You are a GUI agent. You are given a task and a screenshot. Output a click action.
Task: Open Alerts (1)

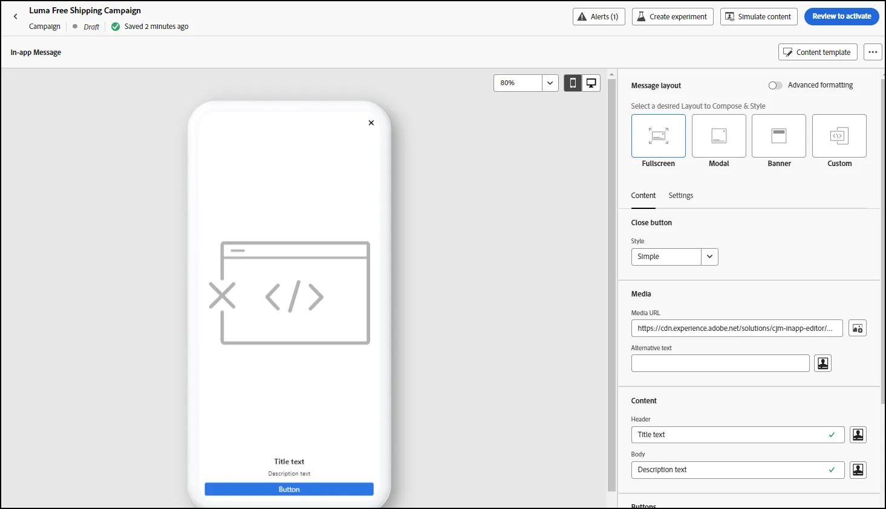(599, 17)
